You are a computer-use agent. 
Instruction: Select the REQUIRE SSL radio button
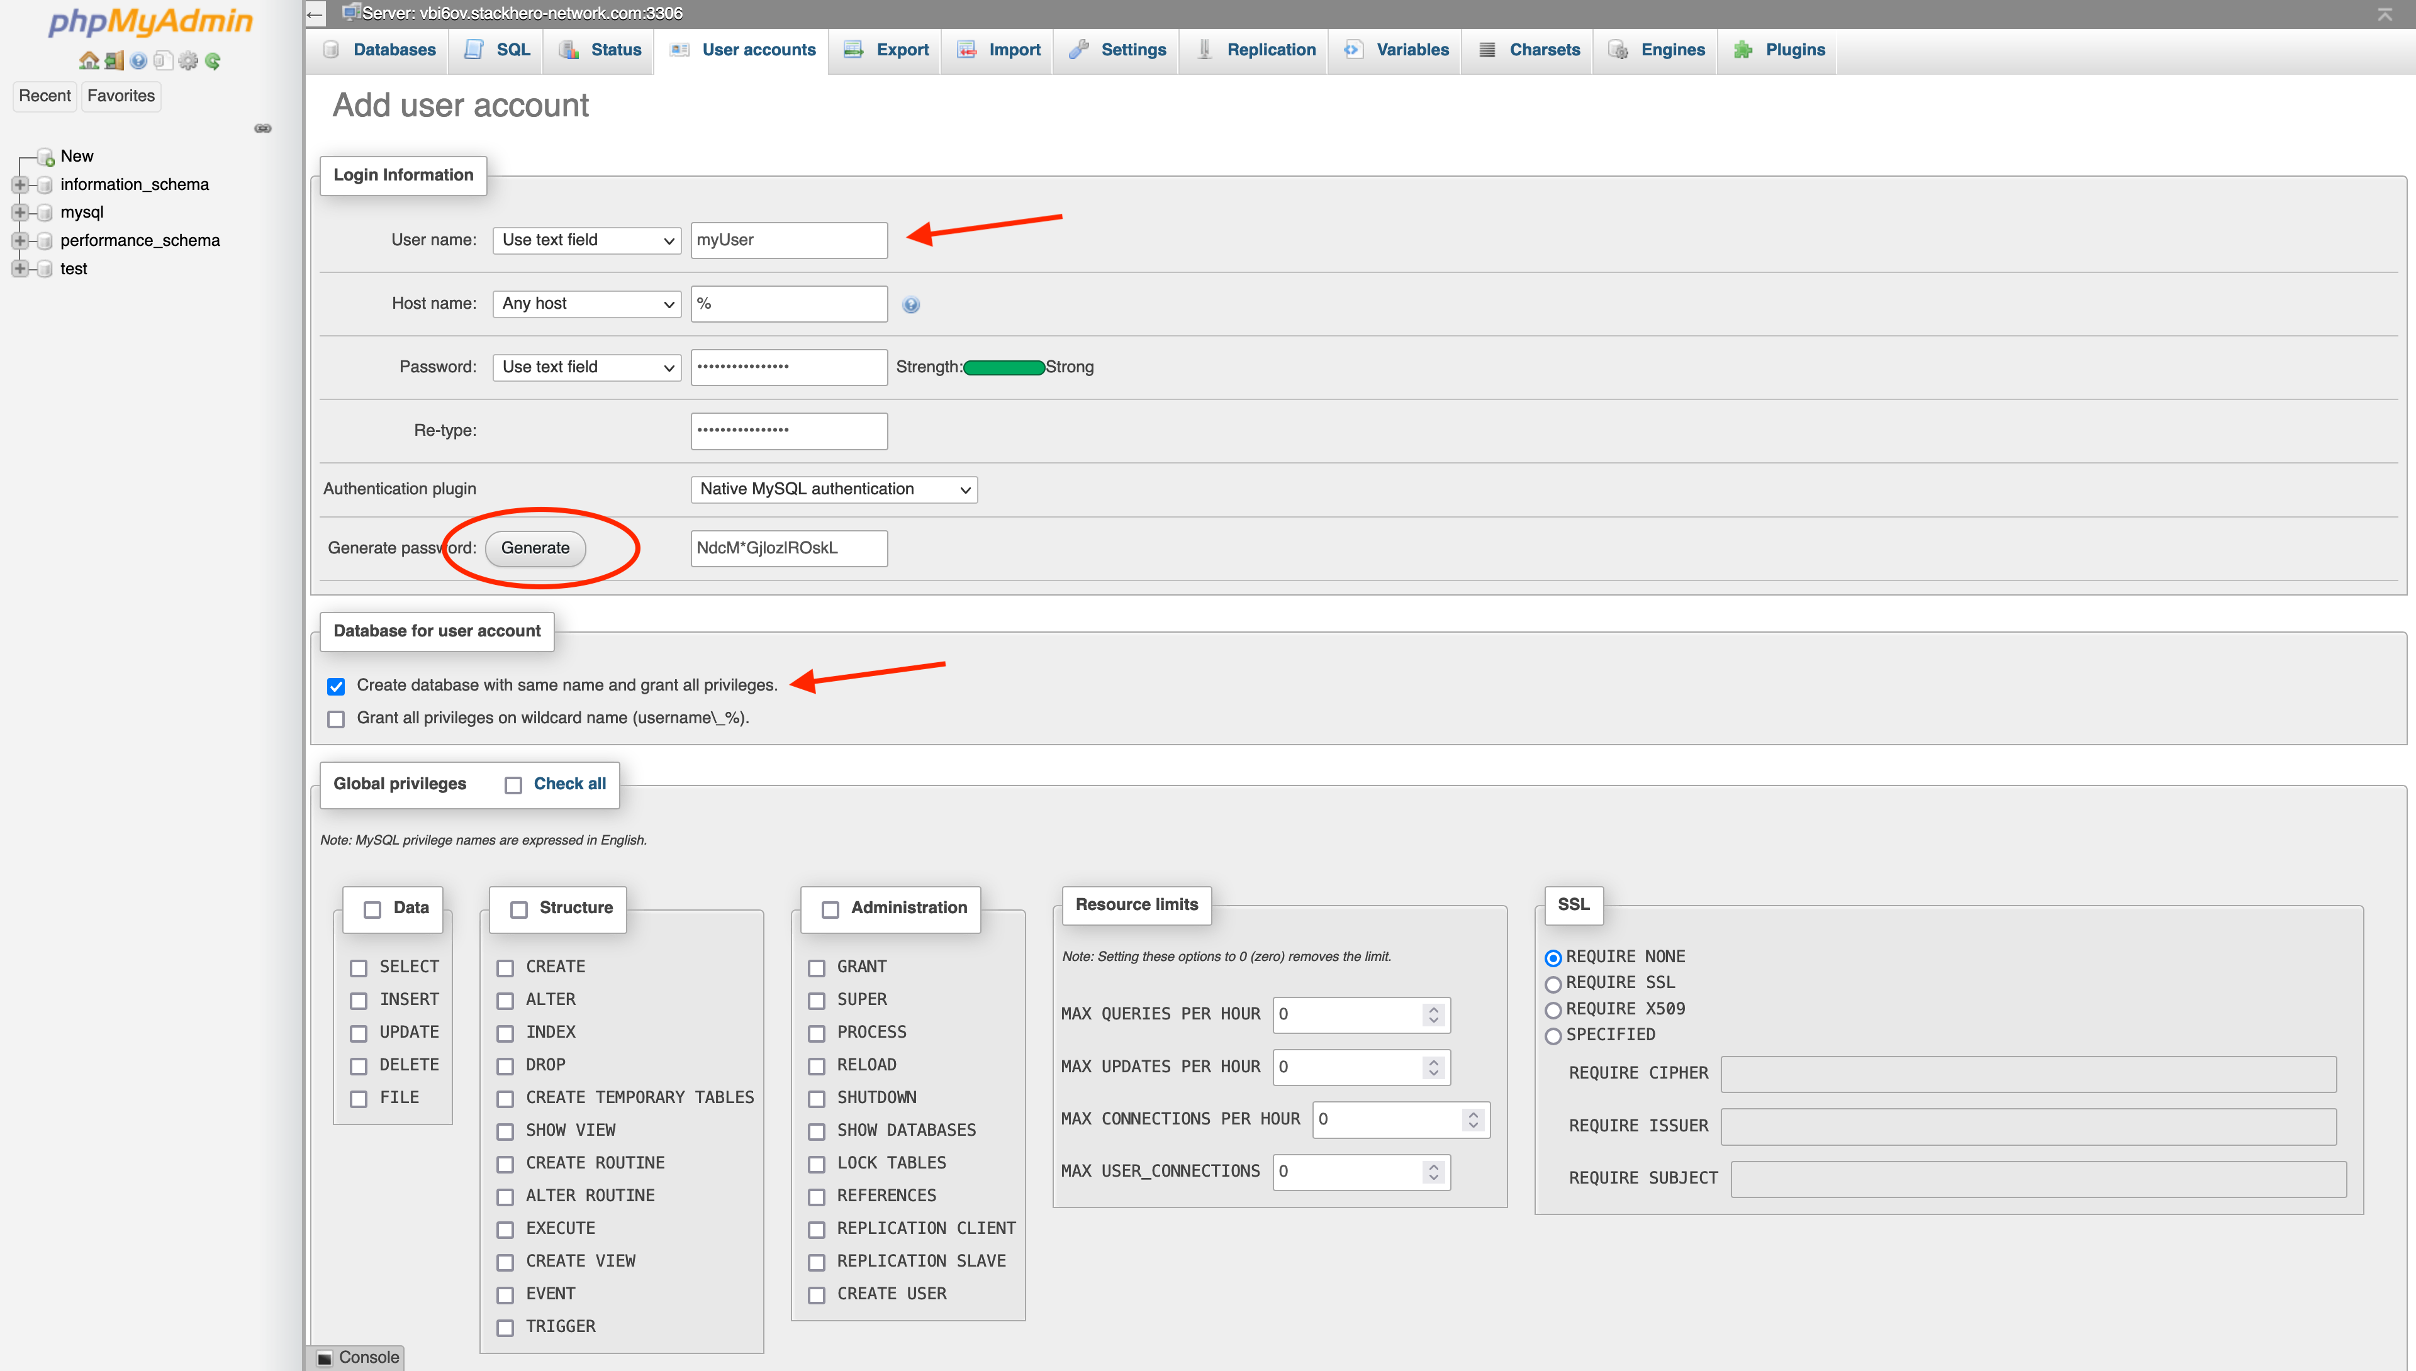tap(1553, 983)
